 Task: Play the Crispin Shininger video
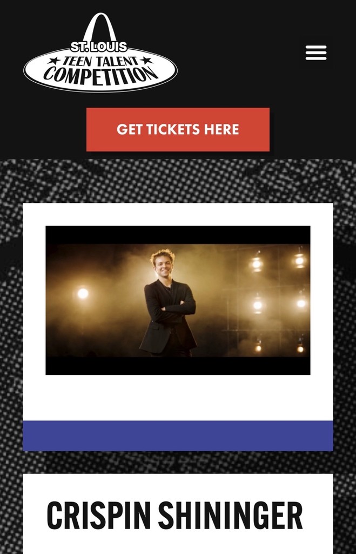[x=178, y=300]
